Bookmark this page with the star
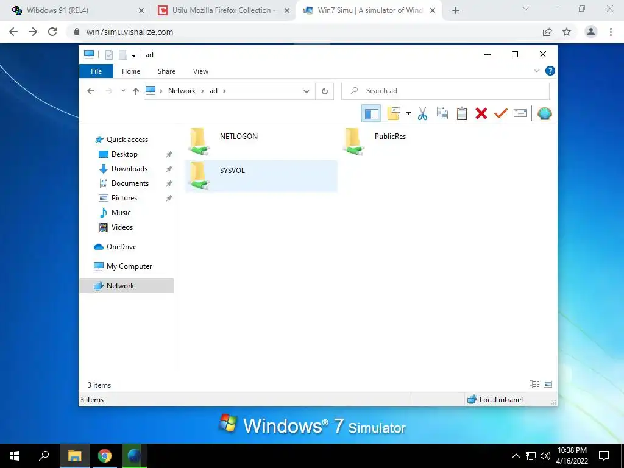 pyautogui.click(x=567, y=32)
